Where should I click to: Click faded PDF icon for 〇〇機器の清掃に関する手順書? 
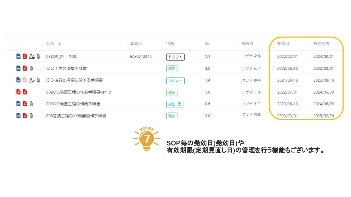(25, 80)
